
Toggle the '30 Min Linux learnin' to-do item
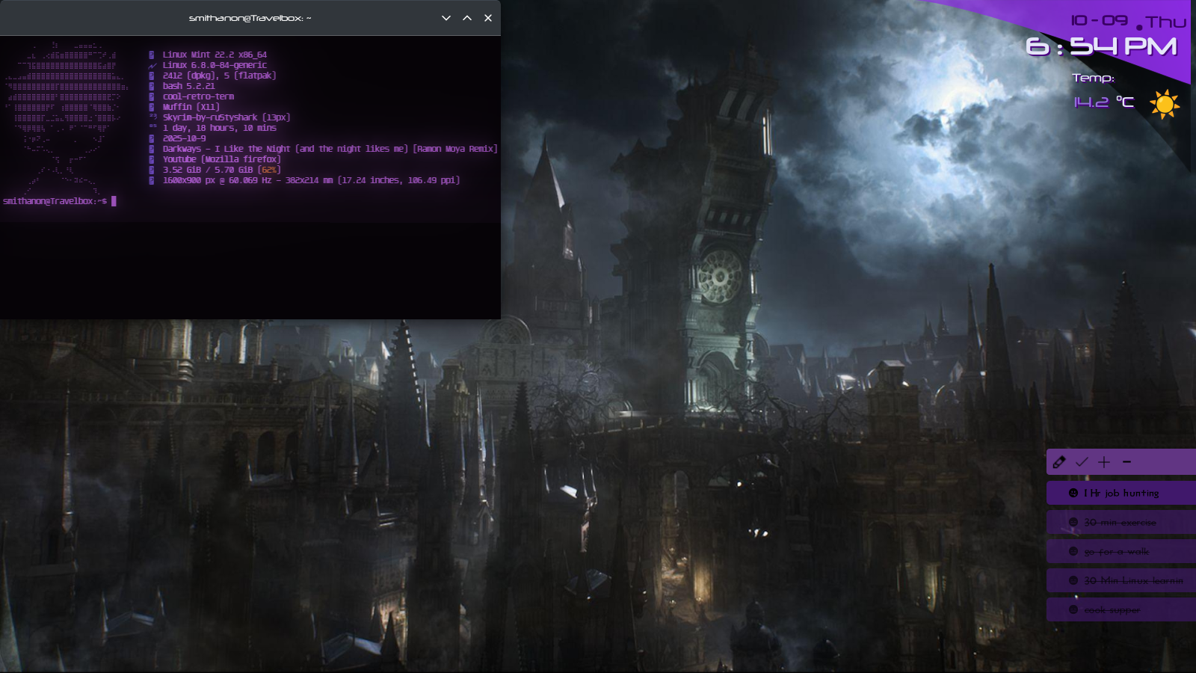point(1133,580)
